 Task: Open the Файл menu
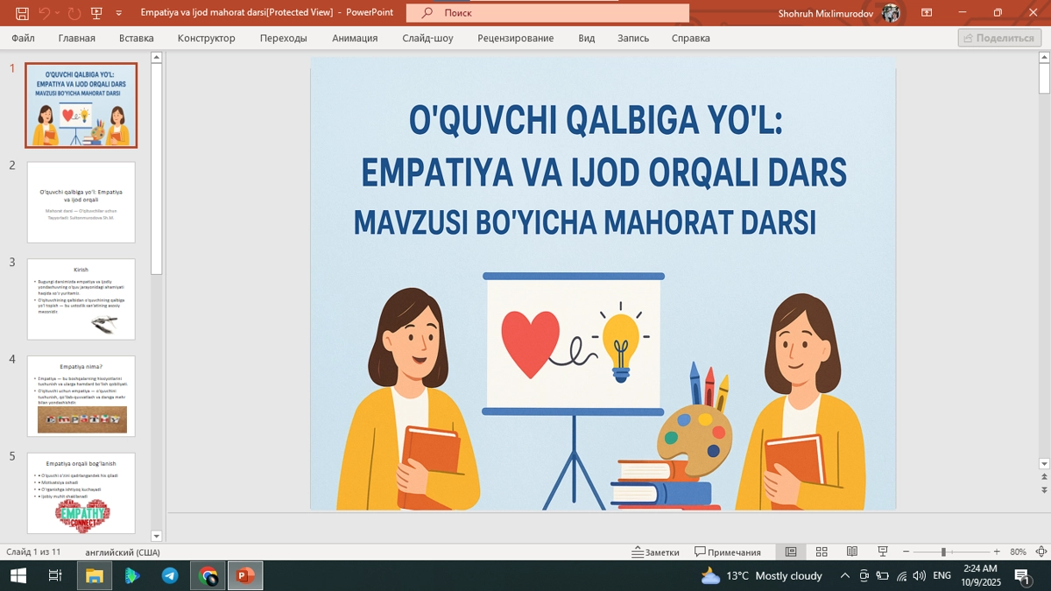(22, 39)
